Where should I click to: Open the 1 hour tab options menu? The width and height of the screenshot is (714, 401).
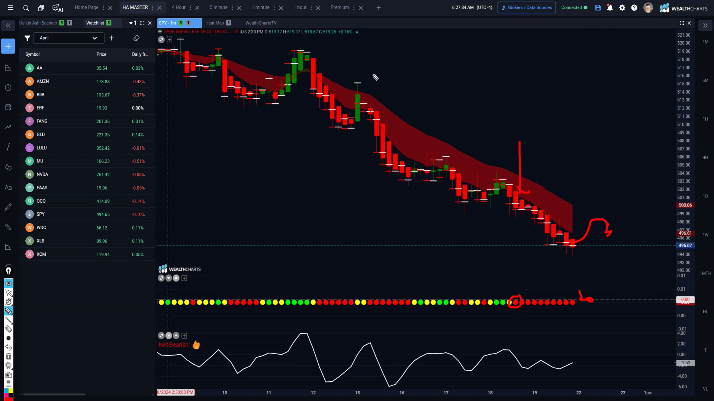[x=311, y=7]
